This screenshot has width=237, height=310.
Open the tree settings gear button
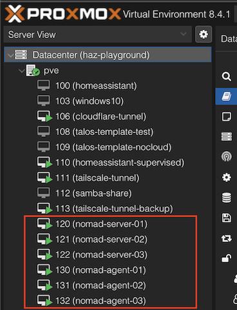(204, 34)
